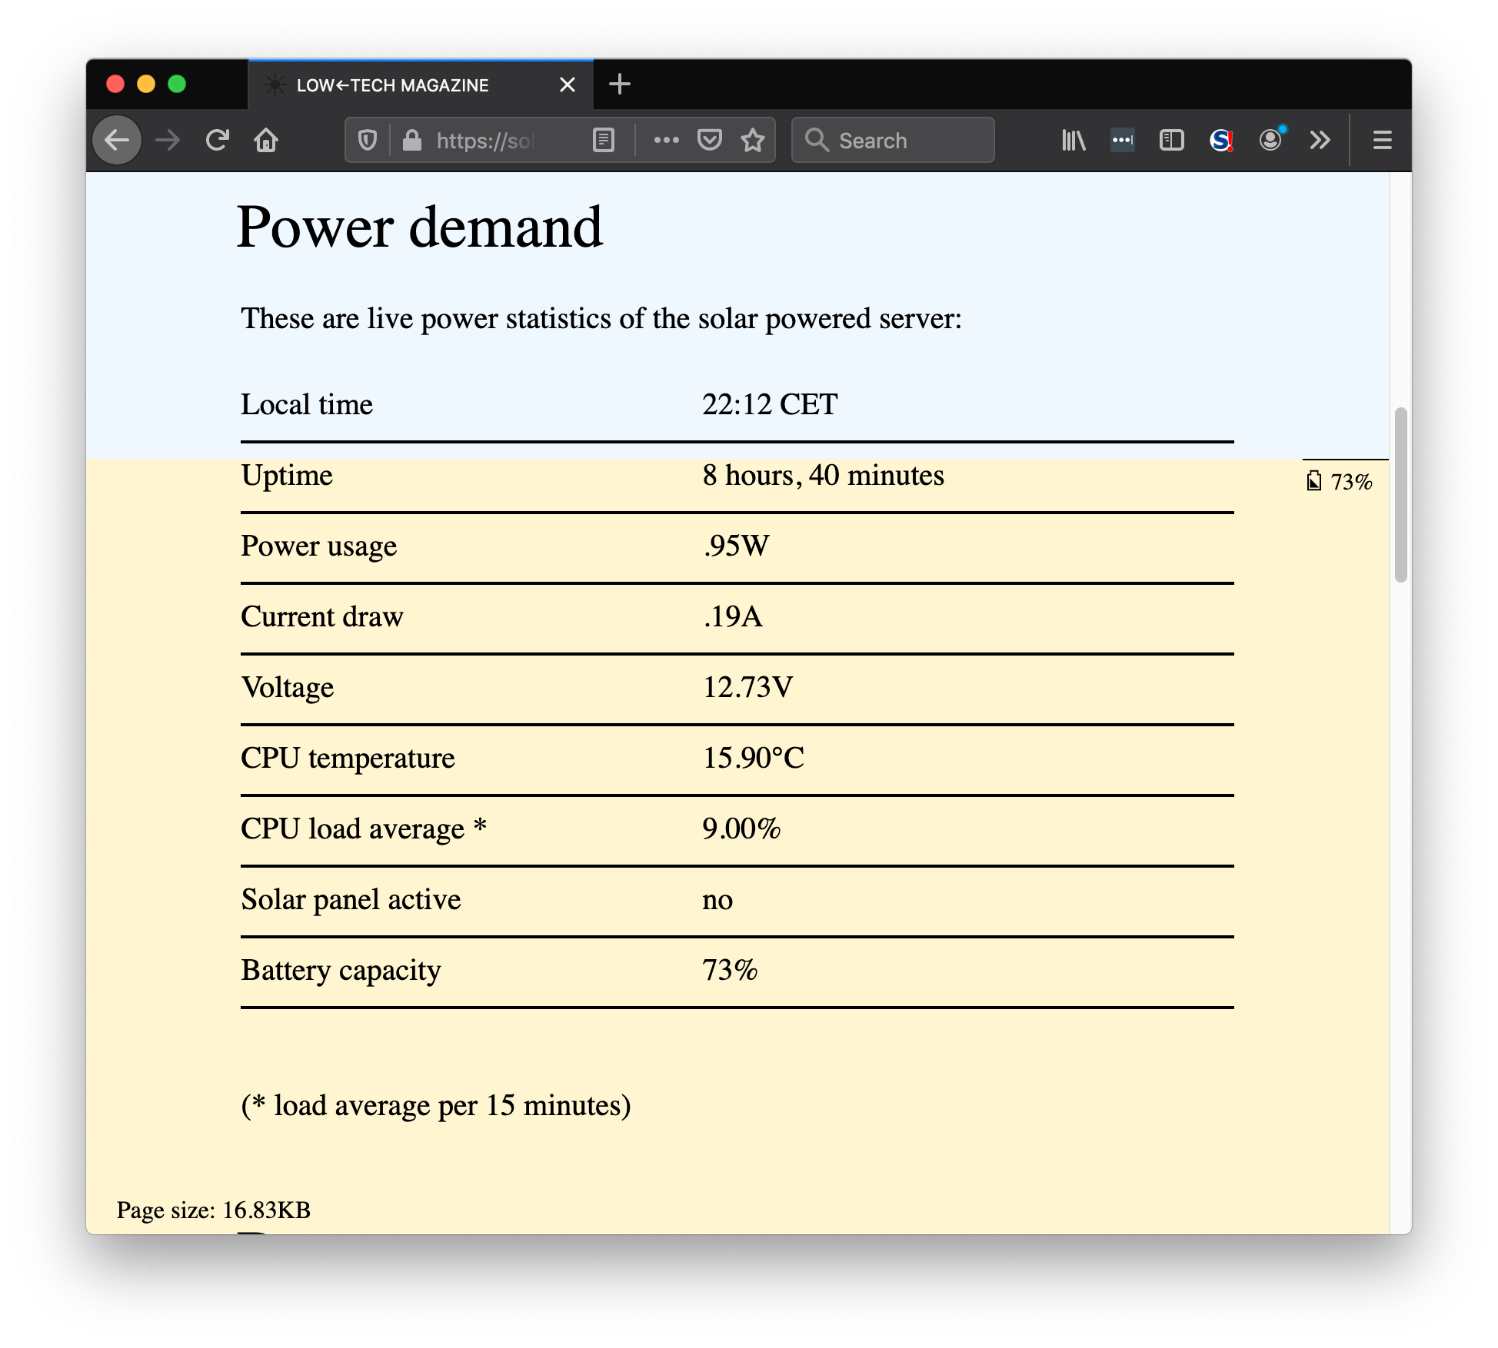Click the Power demand heading
Screen dimensions: 1498x1348
420,227
